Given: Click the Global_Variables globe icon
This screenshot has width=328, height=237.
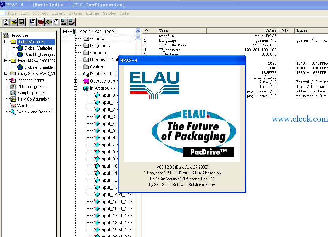Looking at the screenshot, I should pyautogui.click(x=20, y=48).
